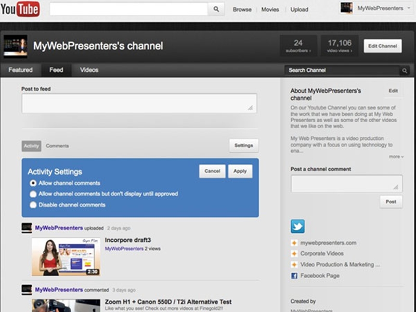
Task: Click the Search Channel input field
Action: tap(342, 71)
